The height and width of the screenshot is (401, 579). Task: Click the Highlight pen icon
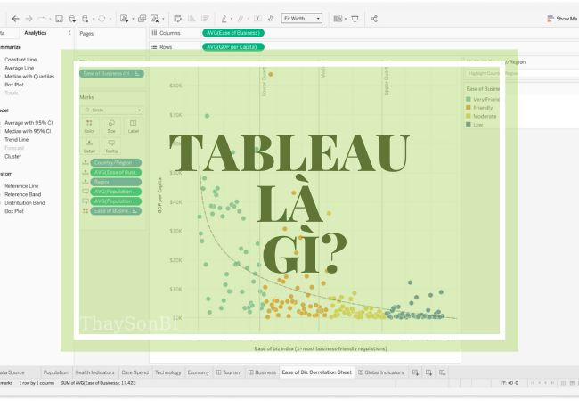(x=224, y=19)
